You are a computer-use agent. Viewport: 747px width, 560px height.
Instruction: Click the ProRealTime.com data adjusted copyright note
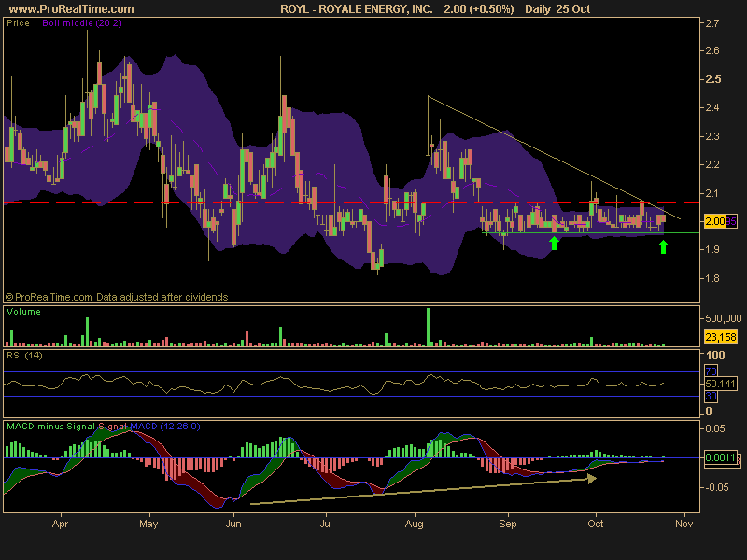pos(117,297)
